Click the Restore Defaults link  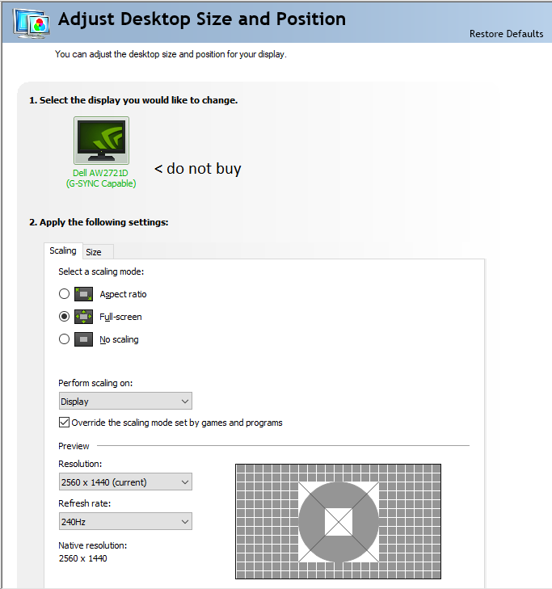tap(506, 34)
